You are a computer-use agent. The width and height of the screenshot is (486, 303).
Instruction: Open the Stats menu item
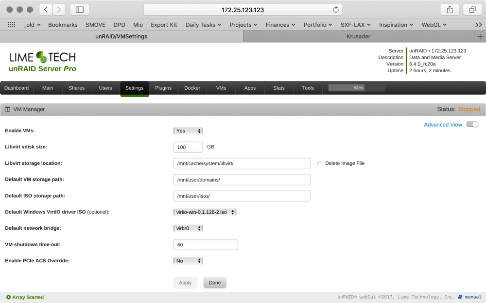click(x=279, y=88)
